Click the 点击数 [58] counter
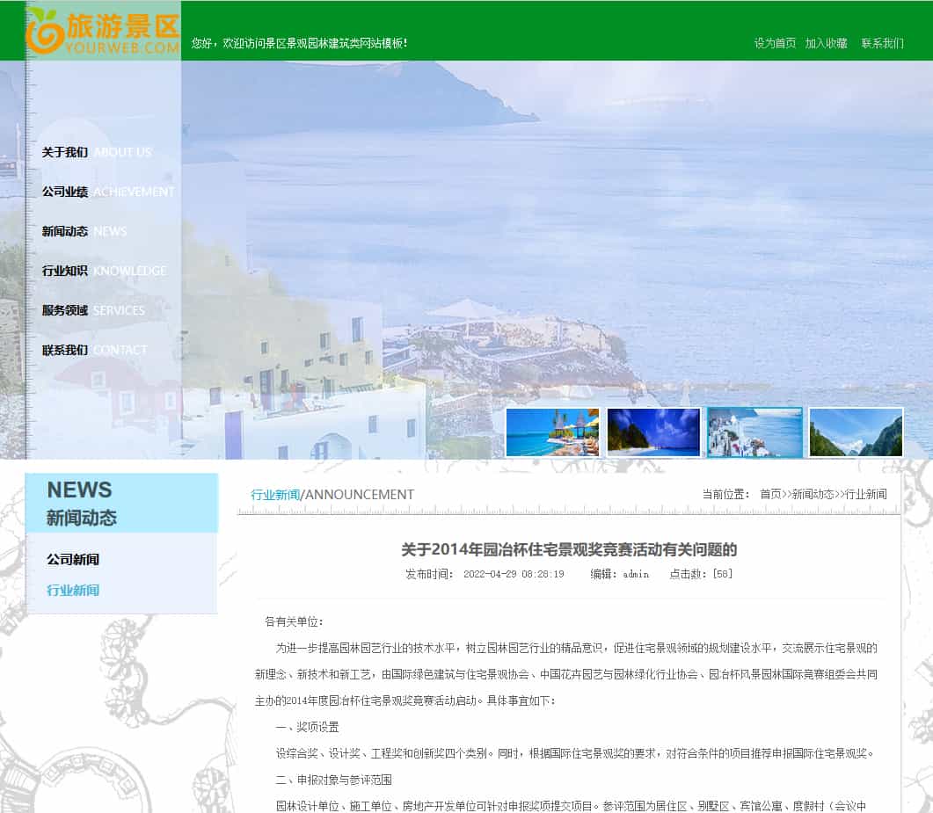Screen dimensions: 933x813 (x=700, y=574)
